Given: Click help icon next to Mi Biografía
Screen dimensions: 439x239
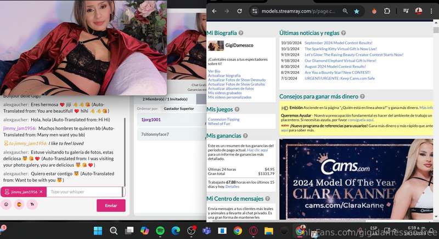Looking at the screenshot, I should pos(241,33).
